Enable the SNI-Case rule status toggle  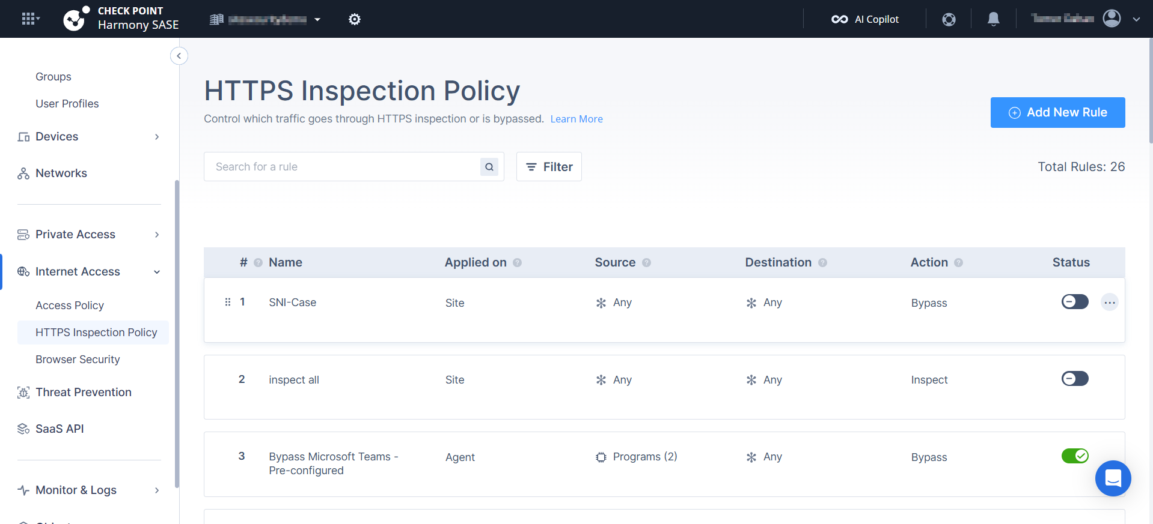click(1075, 301)
